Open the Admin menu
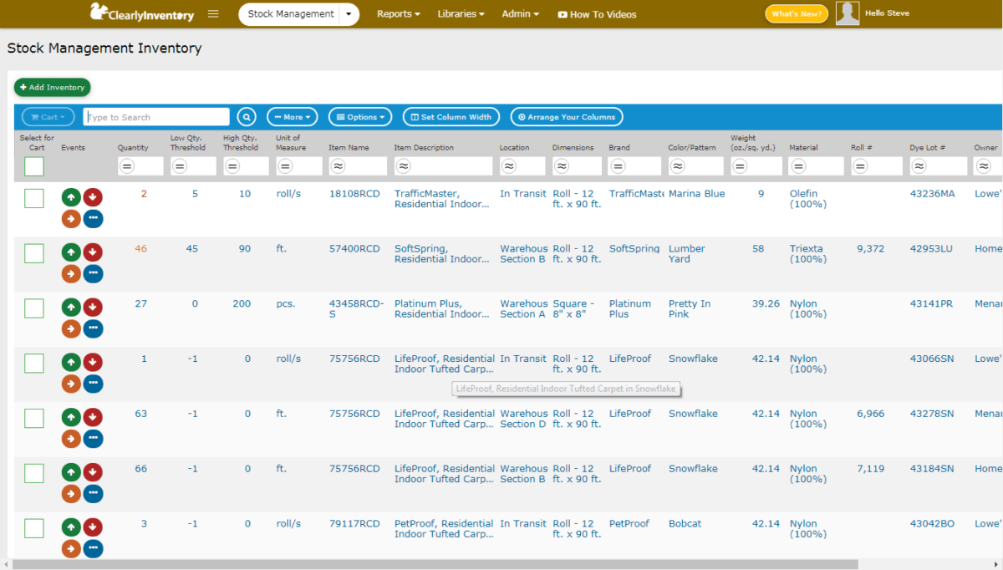 [x=520, y=13]
